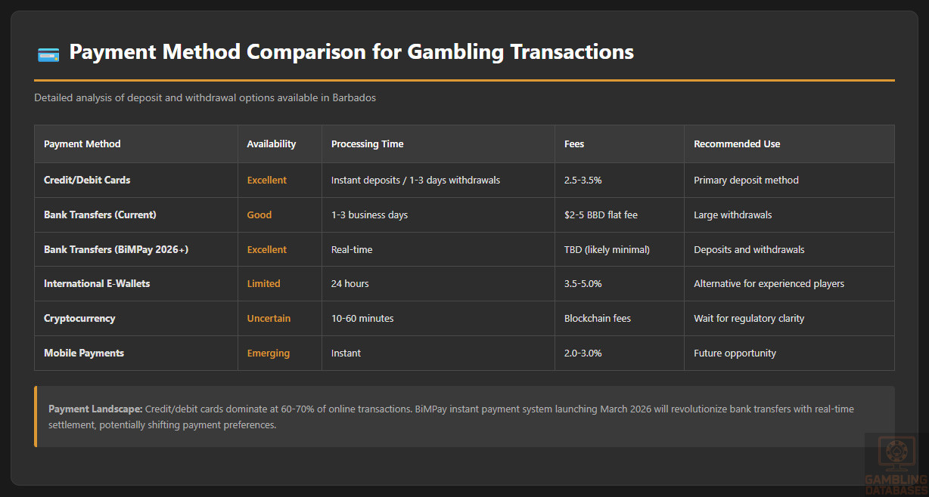Select the Bank Transfers (Current) row label

pos(100,215)
